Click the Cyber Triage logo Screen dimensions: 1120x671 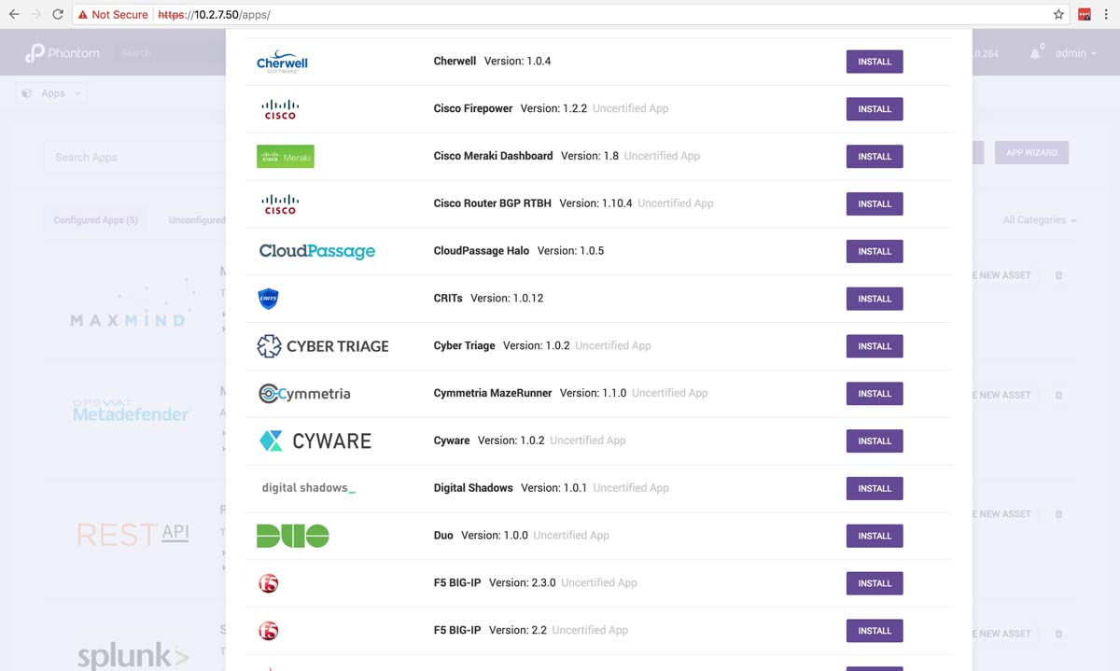(323, 346)
